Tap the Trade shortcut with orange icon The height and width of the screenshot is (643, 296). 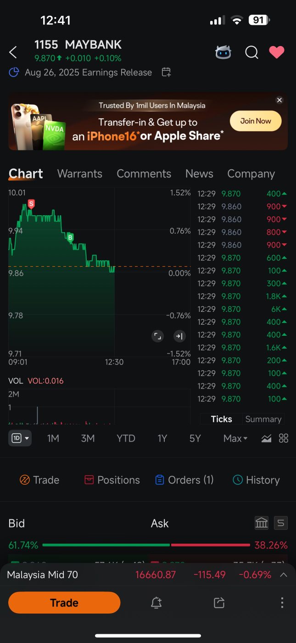coord(39,480)
